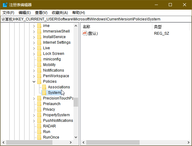Click tree scrollbar up arrow
This screenshot has width=192, height=146.
(x=76, y=26)
